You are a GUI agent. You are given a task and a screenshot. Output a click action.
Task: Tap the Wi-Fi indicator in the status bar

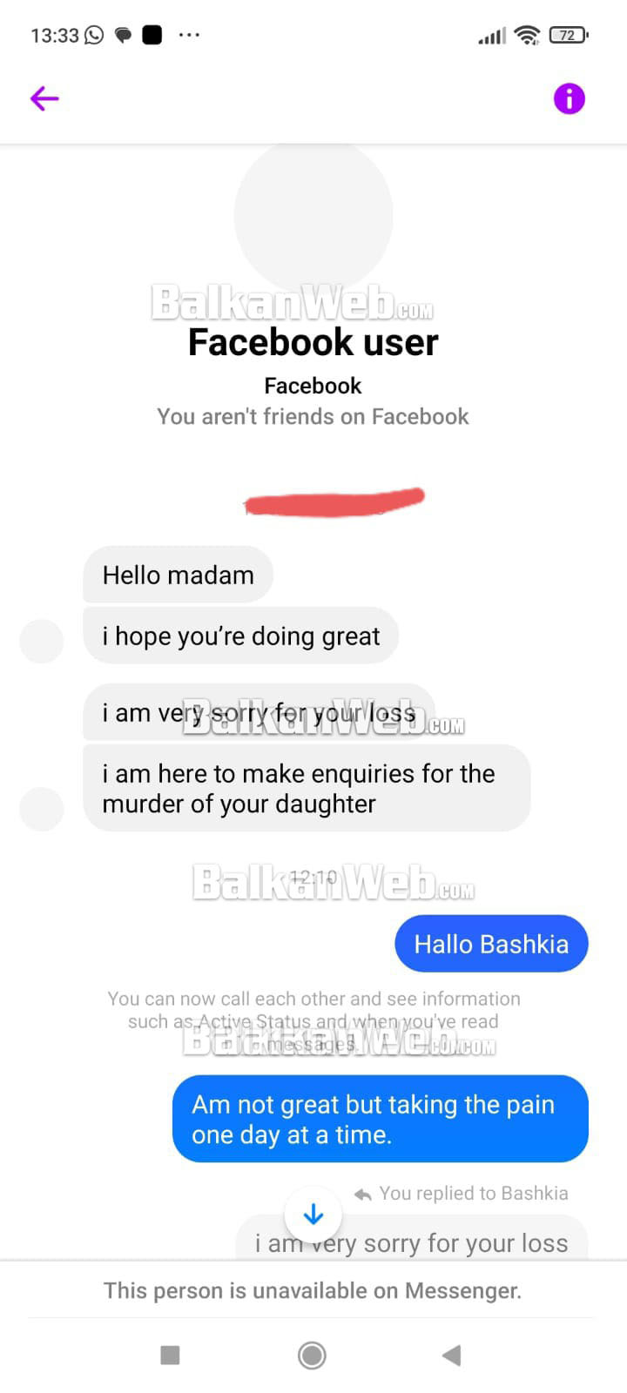pyautogui.click(x=527, y=35)
